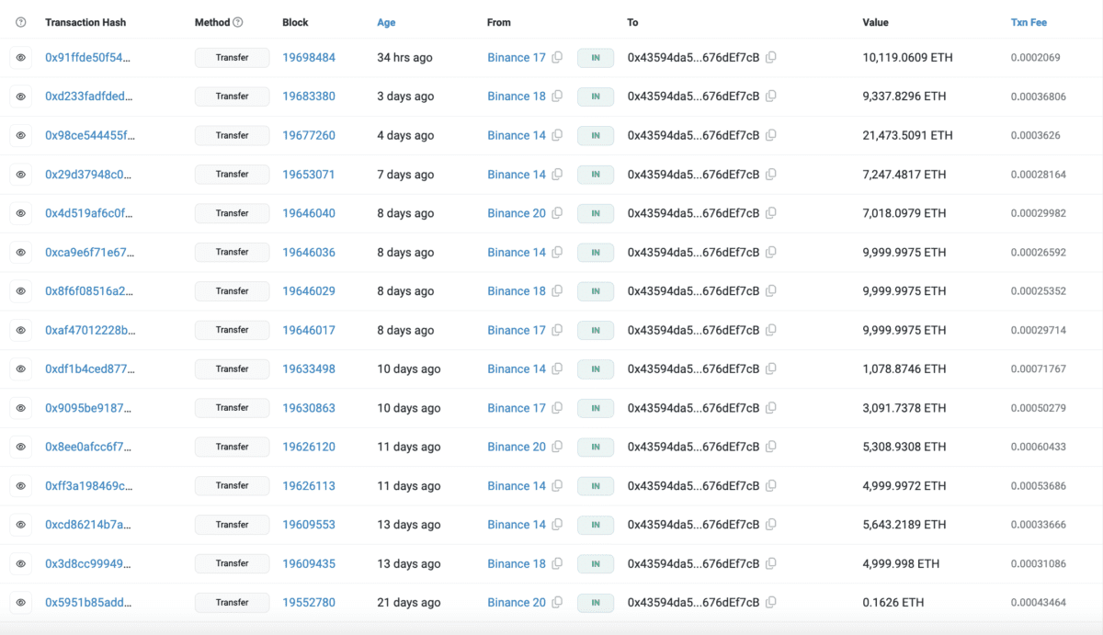Preview transaction 0xdf1b4ced877 with eye icon
1103x635 pixels.
tap(20, 369)
